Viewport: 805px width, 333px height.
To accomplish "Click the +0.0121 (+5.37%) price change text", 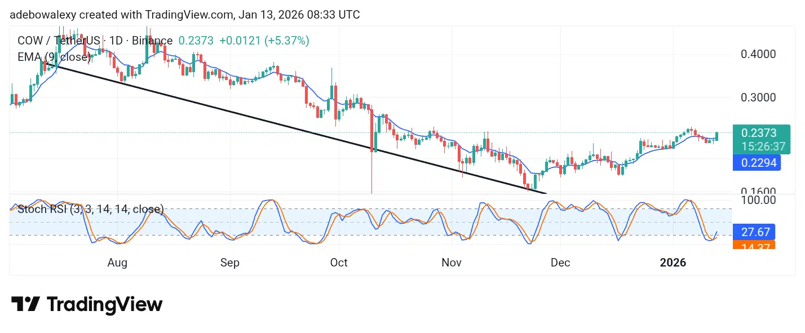I will coord(264,41).
